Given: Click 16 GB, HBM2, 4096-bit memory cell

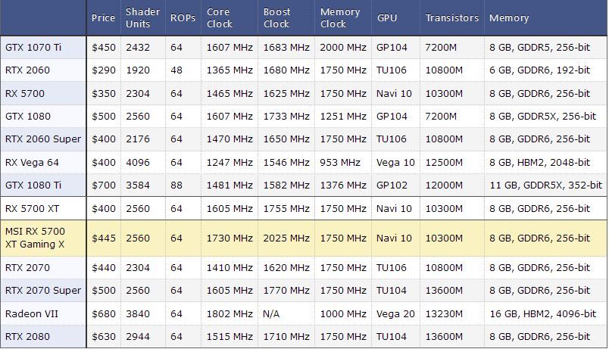Looking at the screenshot, I should [542, 313].
